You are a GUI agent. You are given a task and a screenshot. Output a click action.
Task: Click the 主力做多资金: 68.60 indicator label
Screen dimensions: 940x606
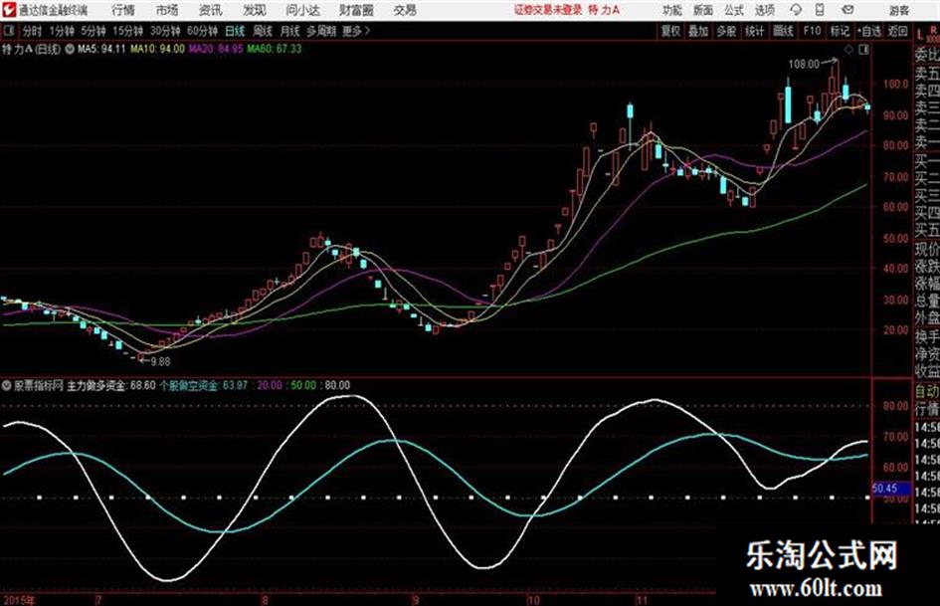pos(110,385)
